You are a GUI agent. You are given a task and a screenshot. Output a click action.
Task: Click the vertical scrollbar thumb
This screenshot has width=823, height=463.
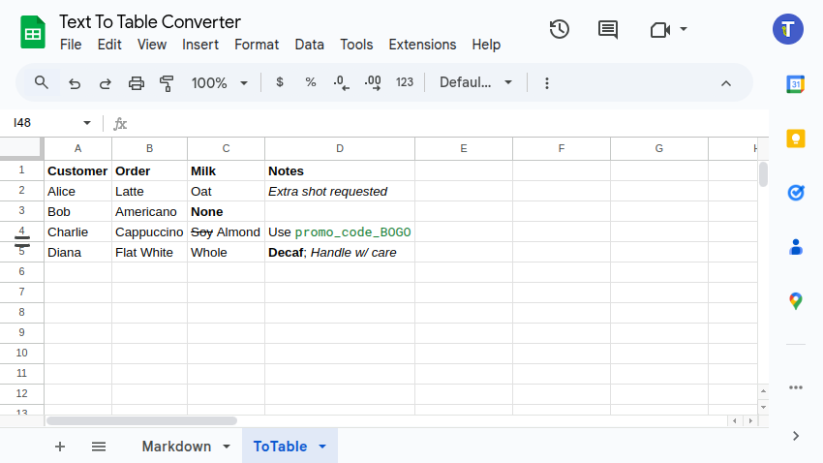pyautogui.click(x=763, y=174)
